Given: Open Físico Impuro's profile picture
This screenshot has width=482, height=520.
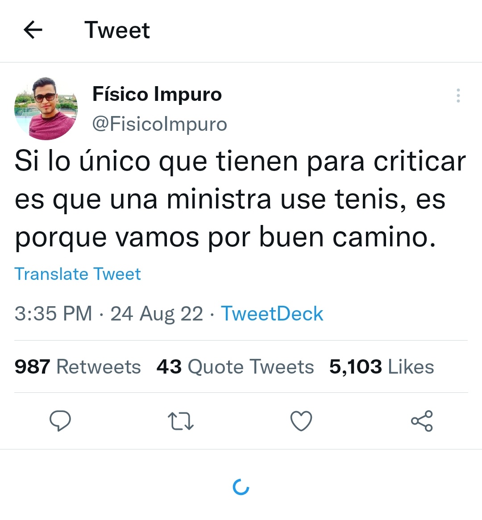Looking at the screenshot, I should point(46,108).
